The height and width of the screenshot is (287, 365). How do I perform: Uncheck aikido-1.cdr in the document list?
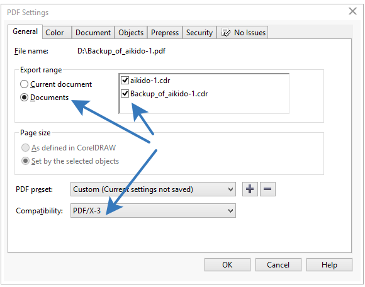125,81
